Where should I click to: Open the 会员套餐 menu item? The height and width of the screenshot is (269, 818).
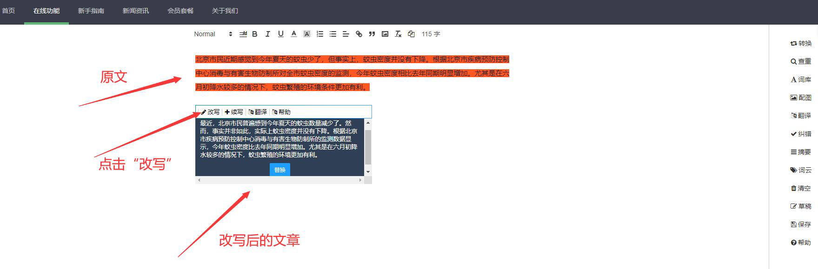(x=180, y=11)
